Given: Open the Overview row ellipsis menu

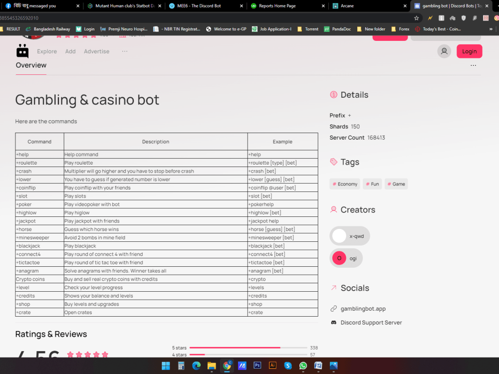Looking at the screenshot, I should coord(473,65).
